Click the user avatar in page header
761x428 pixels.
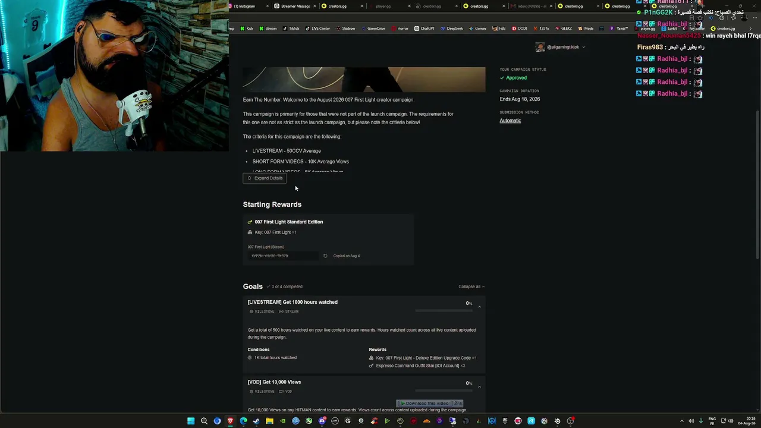[540, 47]
